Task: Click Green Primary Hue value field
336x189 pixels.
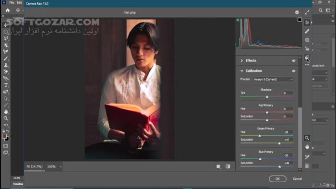Action: (x=288, y=132)
